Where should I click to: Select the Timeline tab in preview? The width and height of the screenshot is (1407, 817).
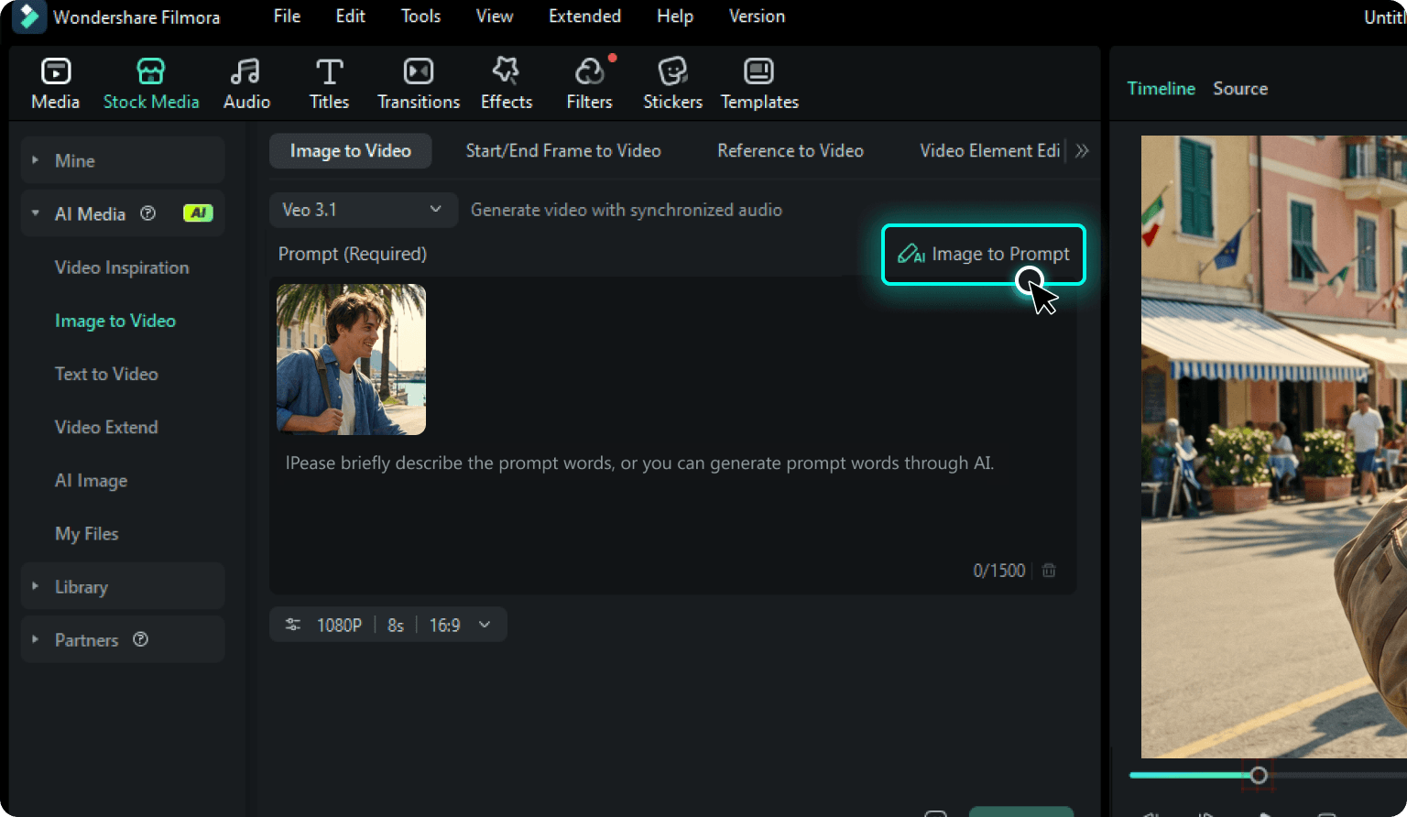pos(1161,88)
